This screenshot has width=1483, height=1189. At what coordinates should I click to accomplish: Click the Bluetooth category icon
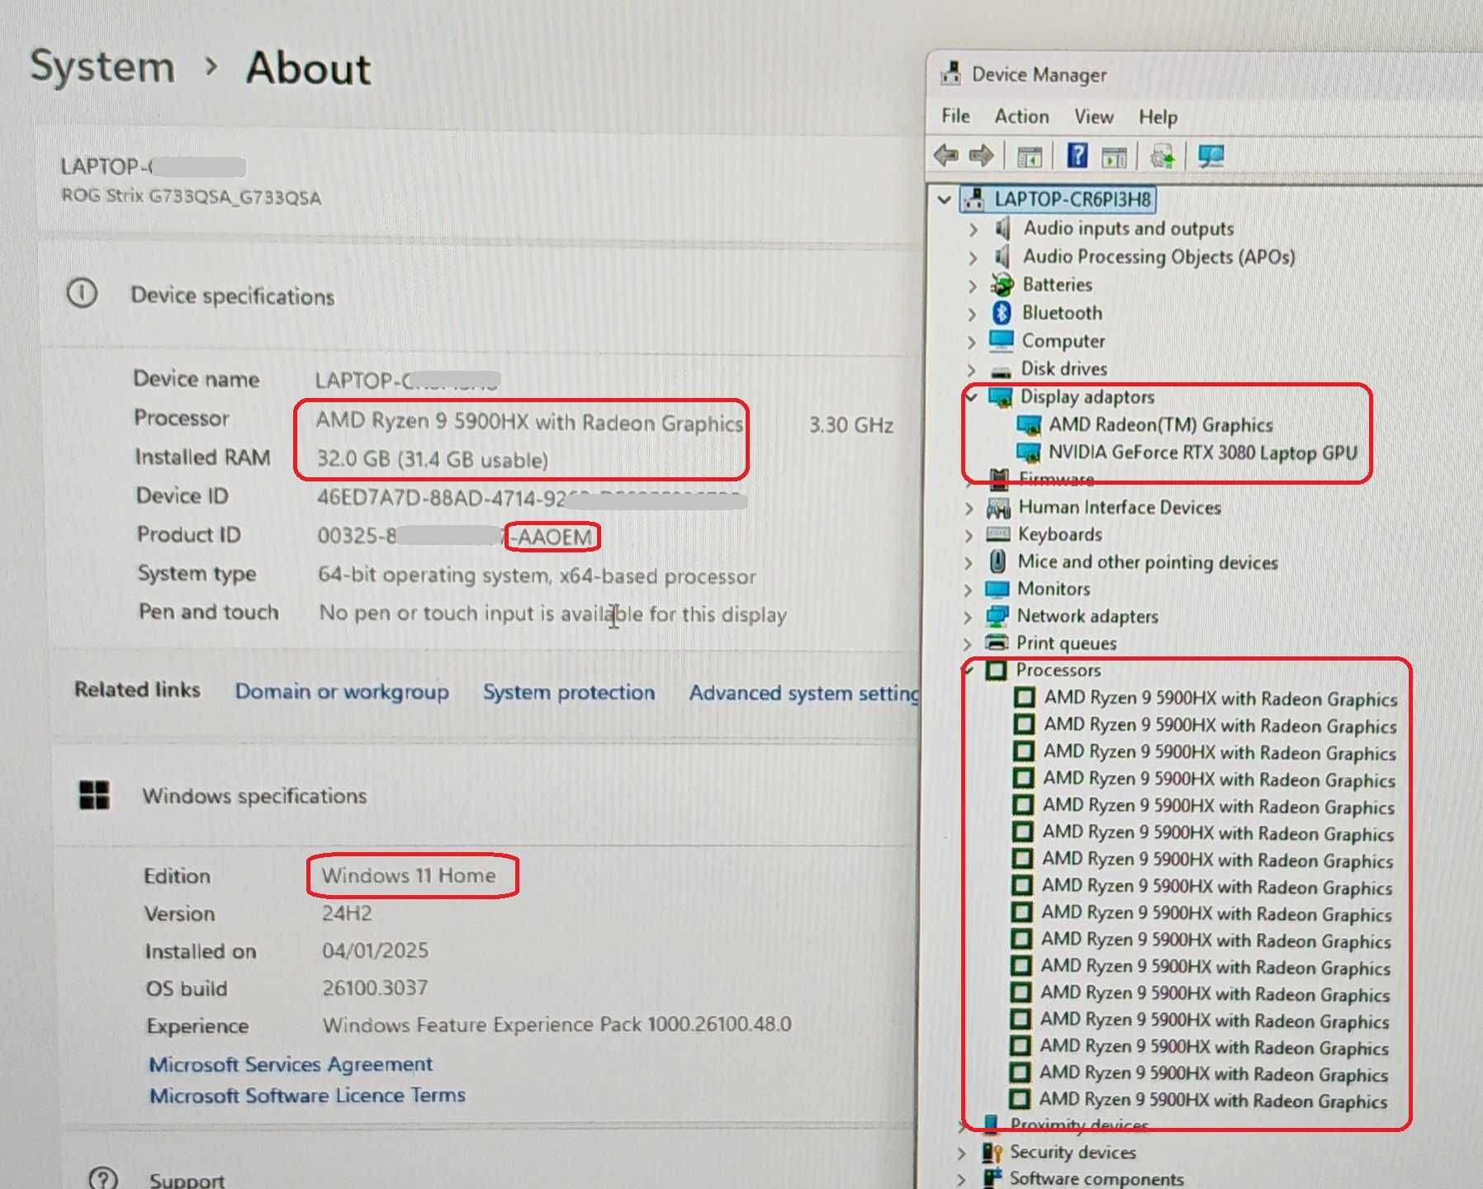1002,313
